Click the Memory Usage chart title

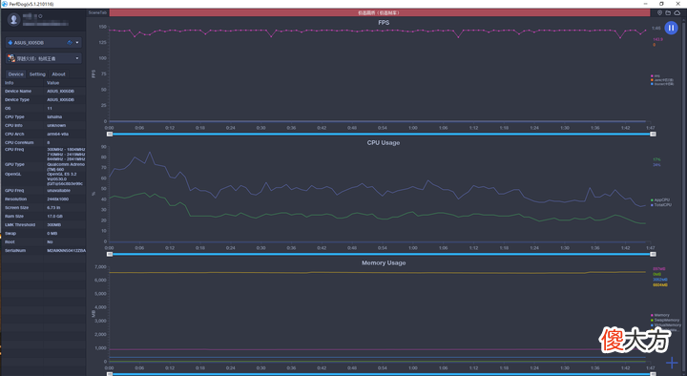coord(384,262)
